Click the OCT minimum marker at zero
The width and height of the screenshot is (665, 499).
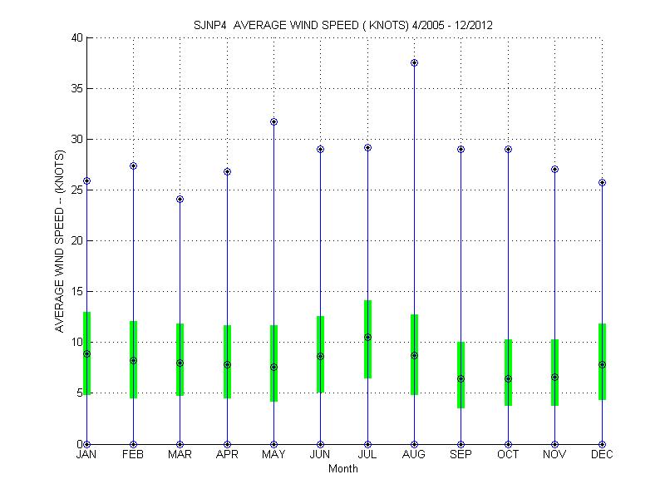pos(508,445)
